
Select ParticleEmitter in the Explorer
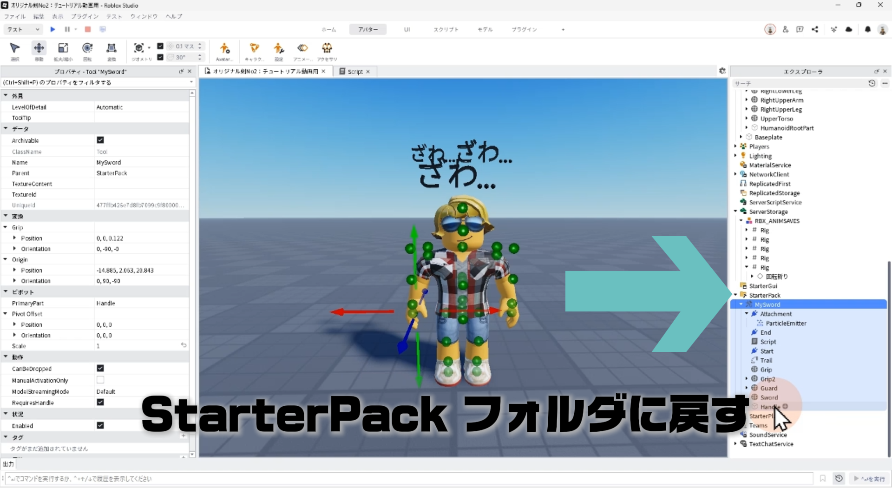tap(786, 323)
